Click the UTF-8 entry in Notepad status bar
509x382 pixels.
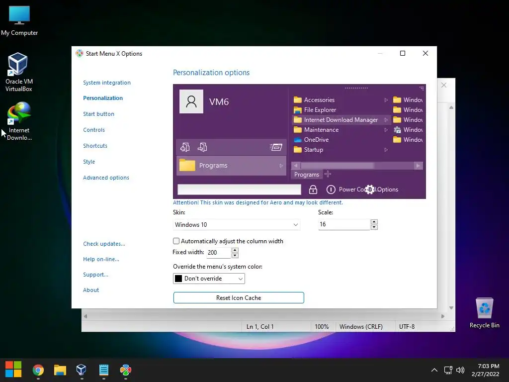[407, 326]
